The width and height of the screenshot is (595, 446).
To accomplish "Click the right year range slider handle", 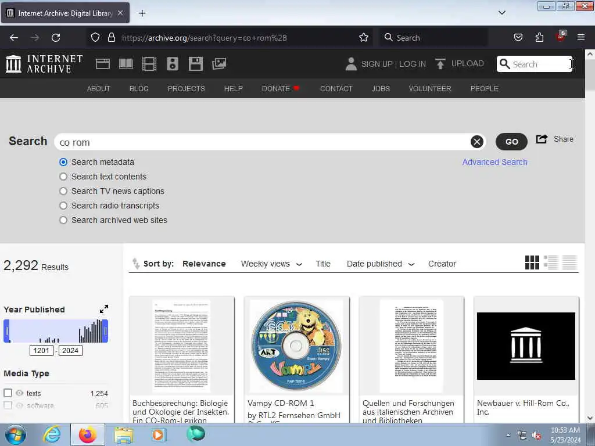I will pos(105,331).
